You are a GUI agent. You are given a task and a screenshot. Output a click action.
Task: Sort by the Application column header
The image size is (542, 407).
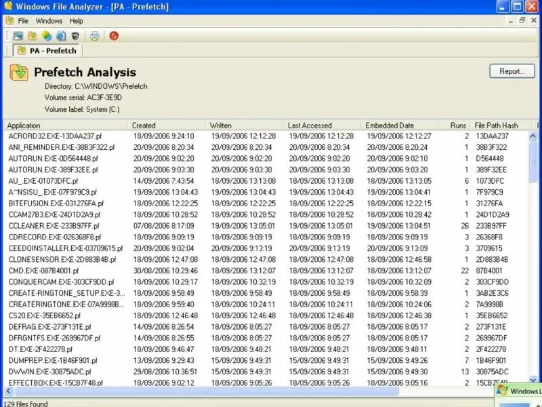coord(66,125)
